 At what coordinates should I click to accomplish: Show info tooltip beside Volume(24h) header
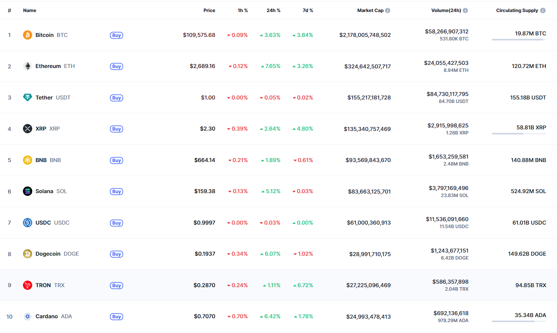click(465, 10)
